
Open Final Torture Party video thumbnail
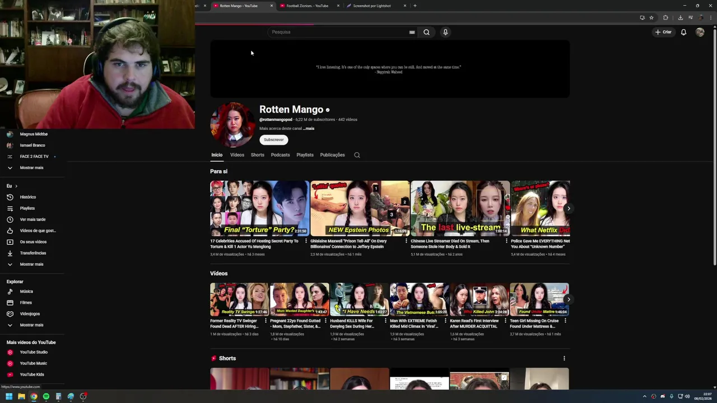pos(259,208)
